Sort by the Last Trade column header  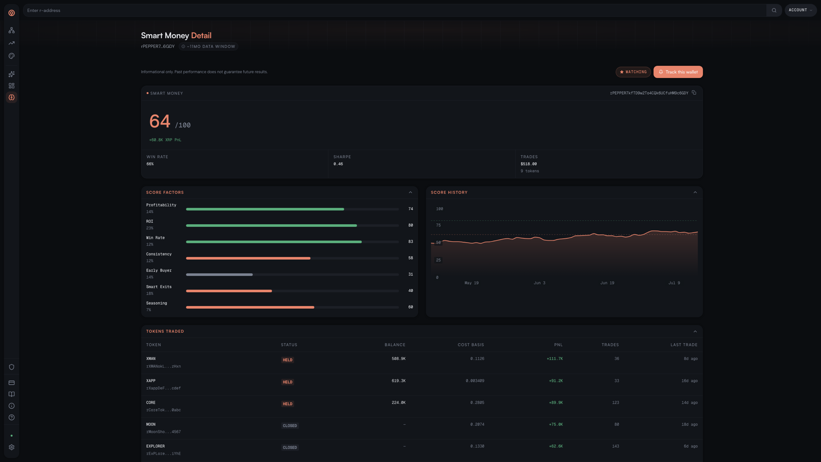click(x=684, y=345)
